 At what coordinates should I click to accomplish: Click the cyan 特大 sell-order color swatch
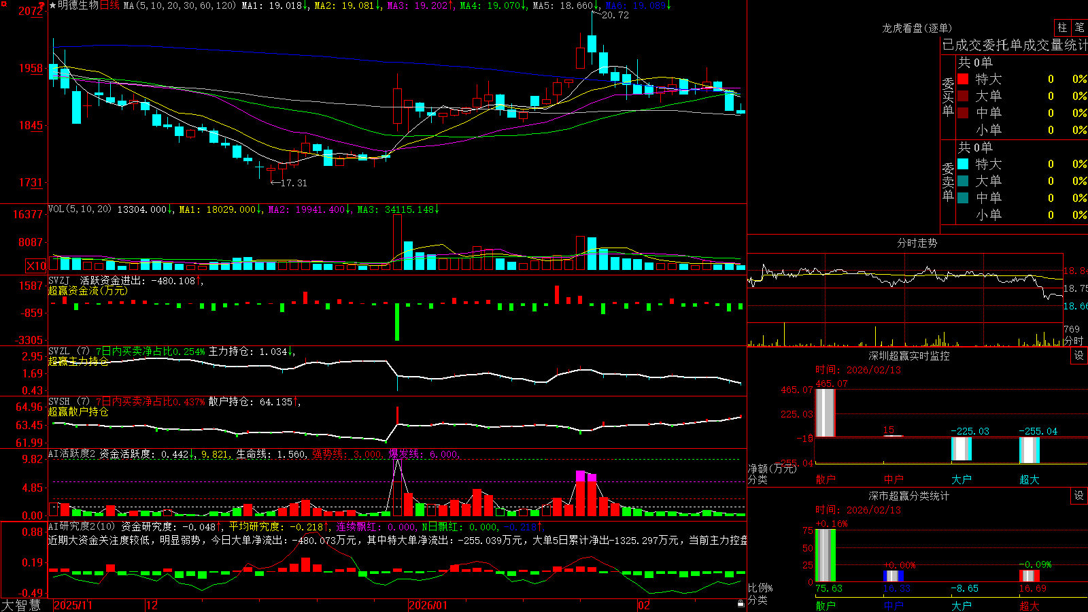[x=963, y=164]
